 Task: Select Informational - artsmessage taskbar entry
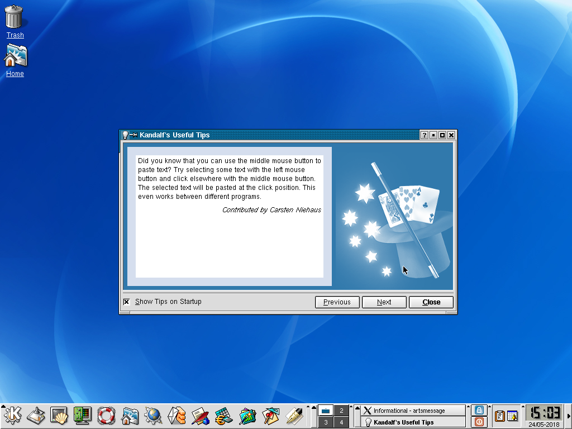pyautogui.click(x=413, y=411)
